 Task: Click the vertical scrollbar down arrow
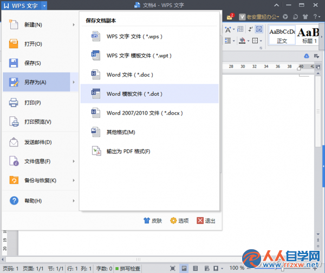(318, 234)
